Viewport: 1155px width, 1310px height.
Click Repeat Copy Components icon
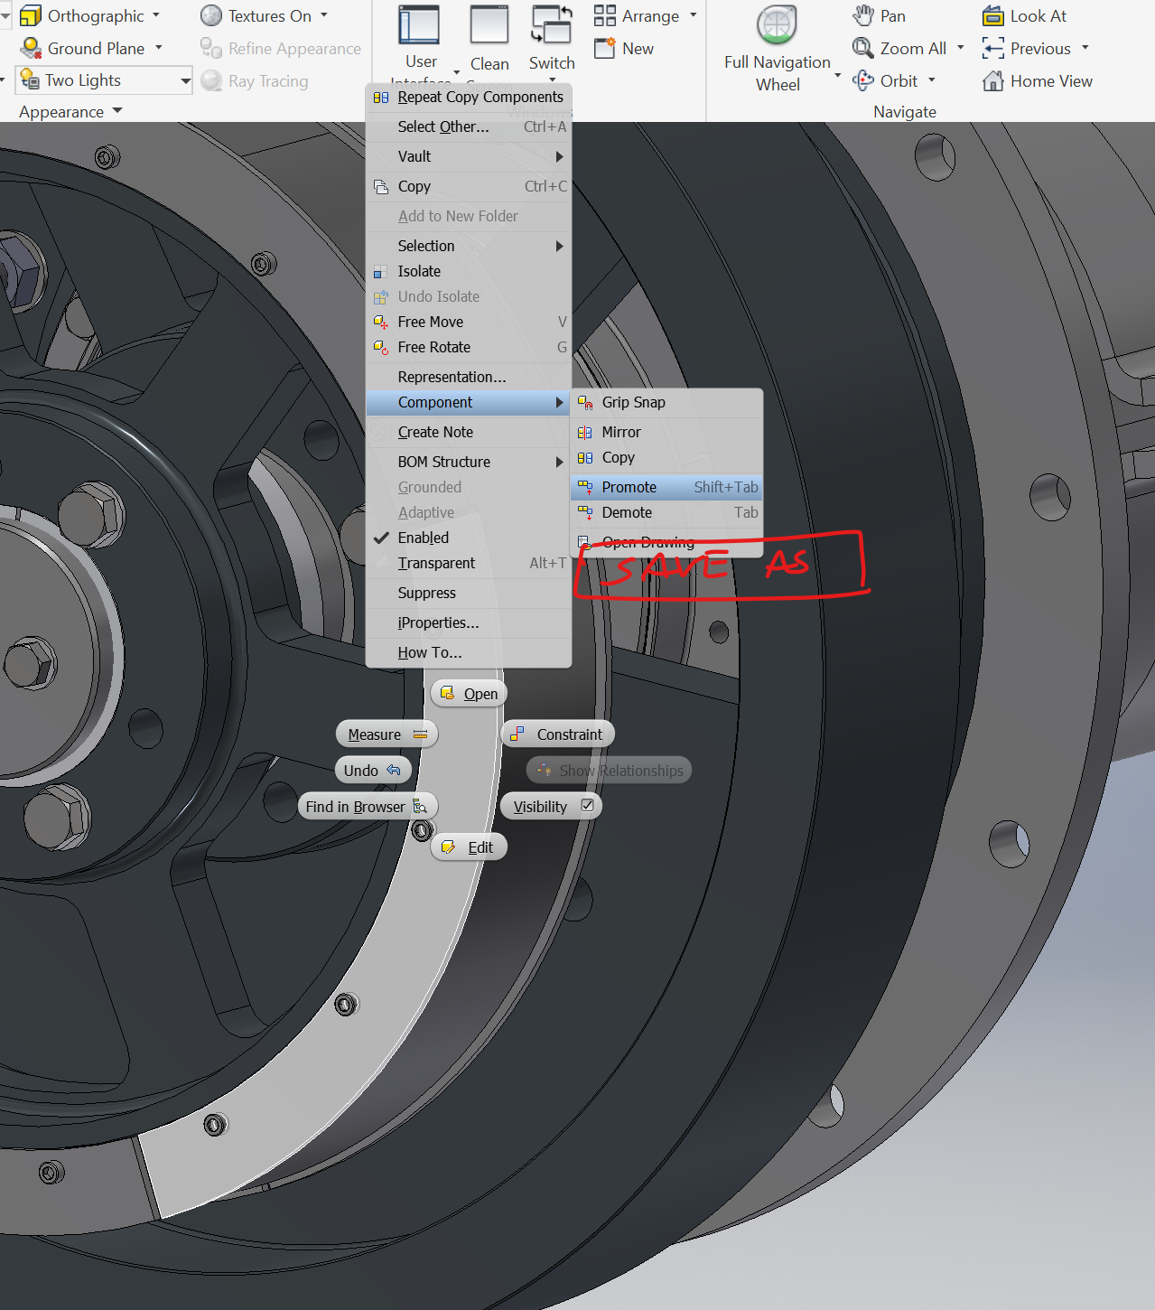click(x=381, y=97)
